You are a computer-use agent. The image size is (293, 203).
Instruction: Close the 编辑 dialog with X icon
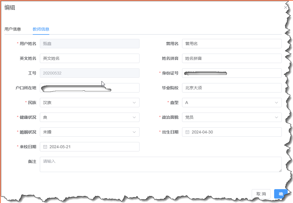[285, 7]
